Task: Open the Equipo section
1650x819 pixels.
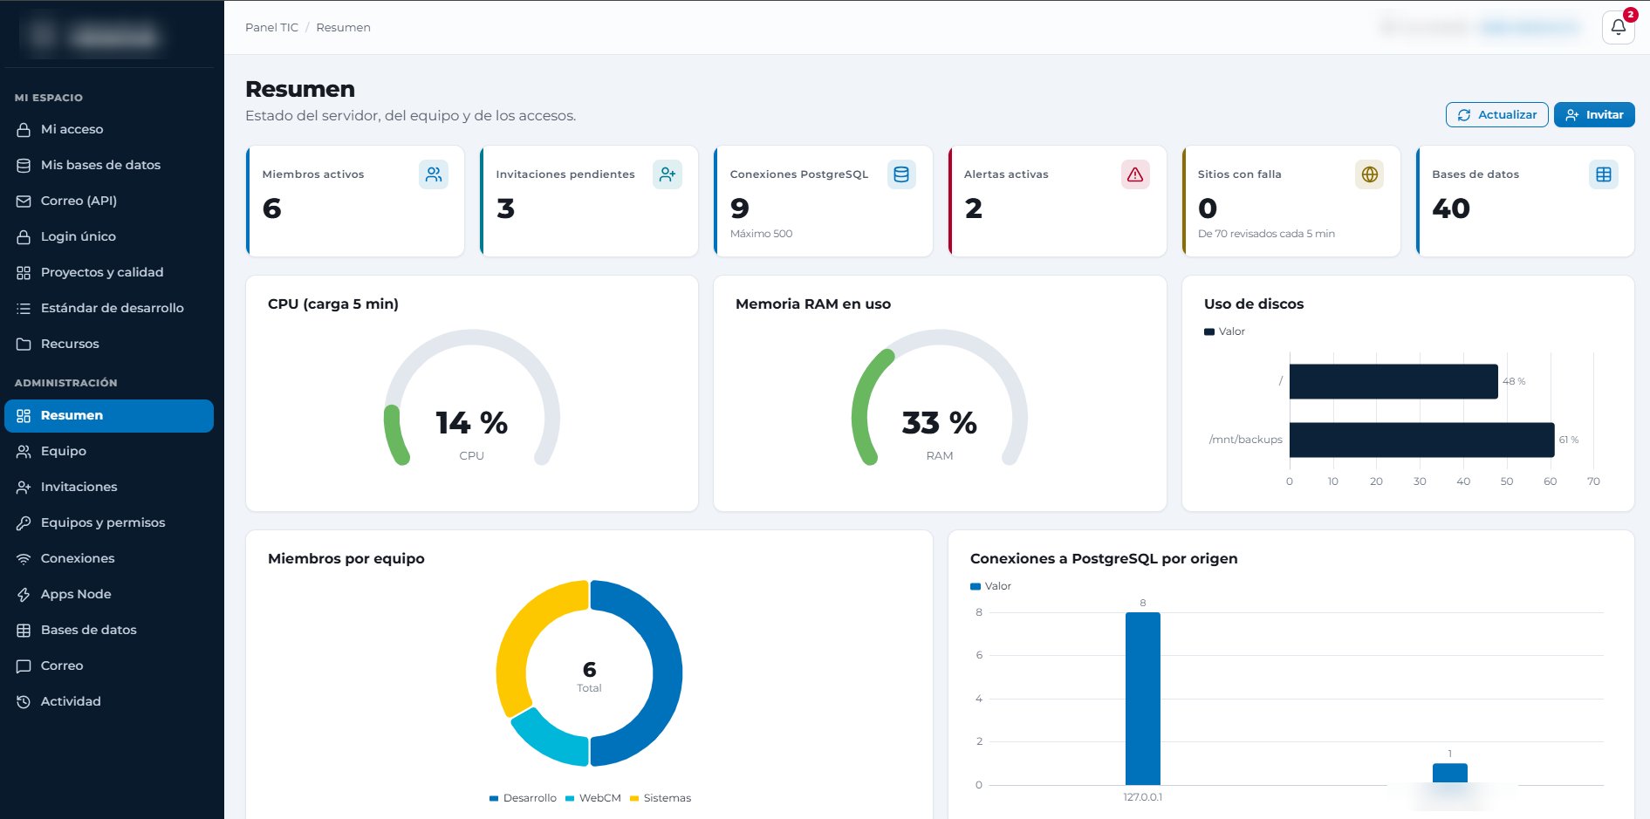Action: pyautogui.click(x=109, y=451)
